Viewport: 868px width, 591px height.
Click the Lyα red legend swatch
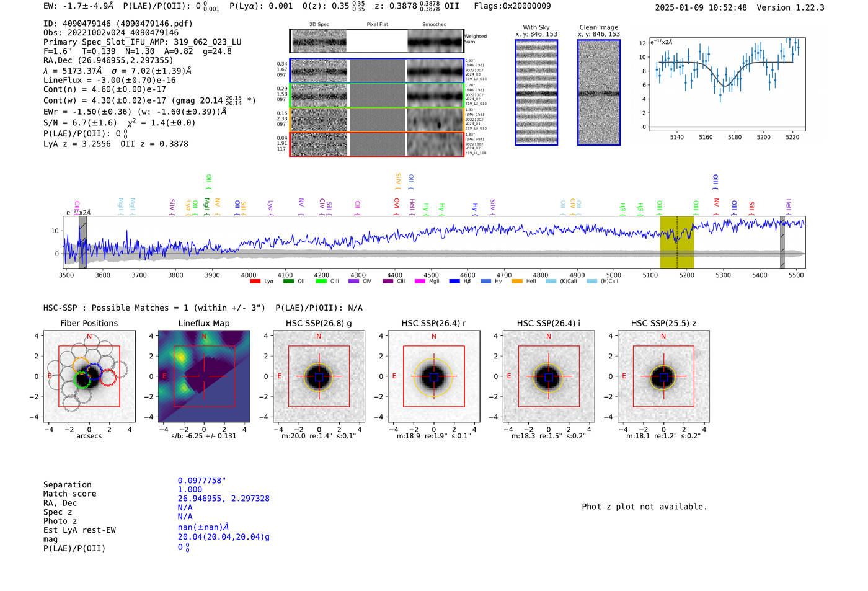[x=255, y=282]
